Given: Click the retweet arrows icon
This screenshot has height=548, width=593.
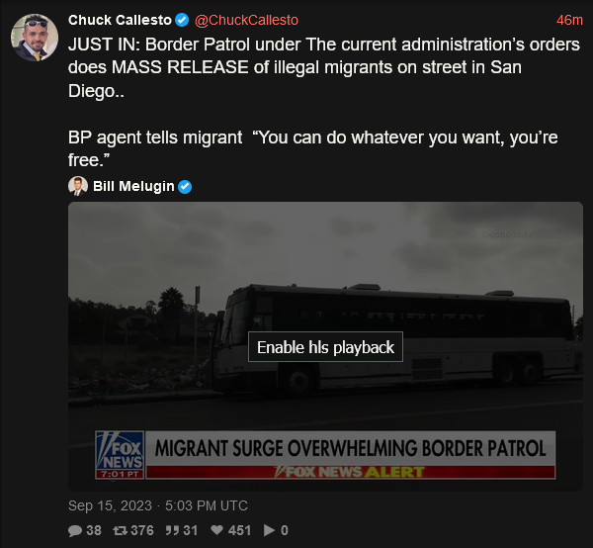Looking at the screenshot, I should tap(120, 530).
